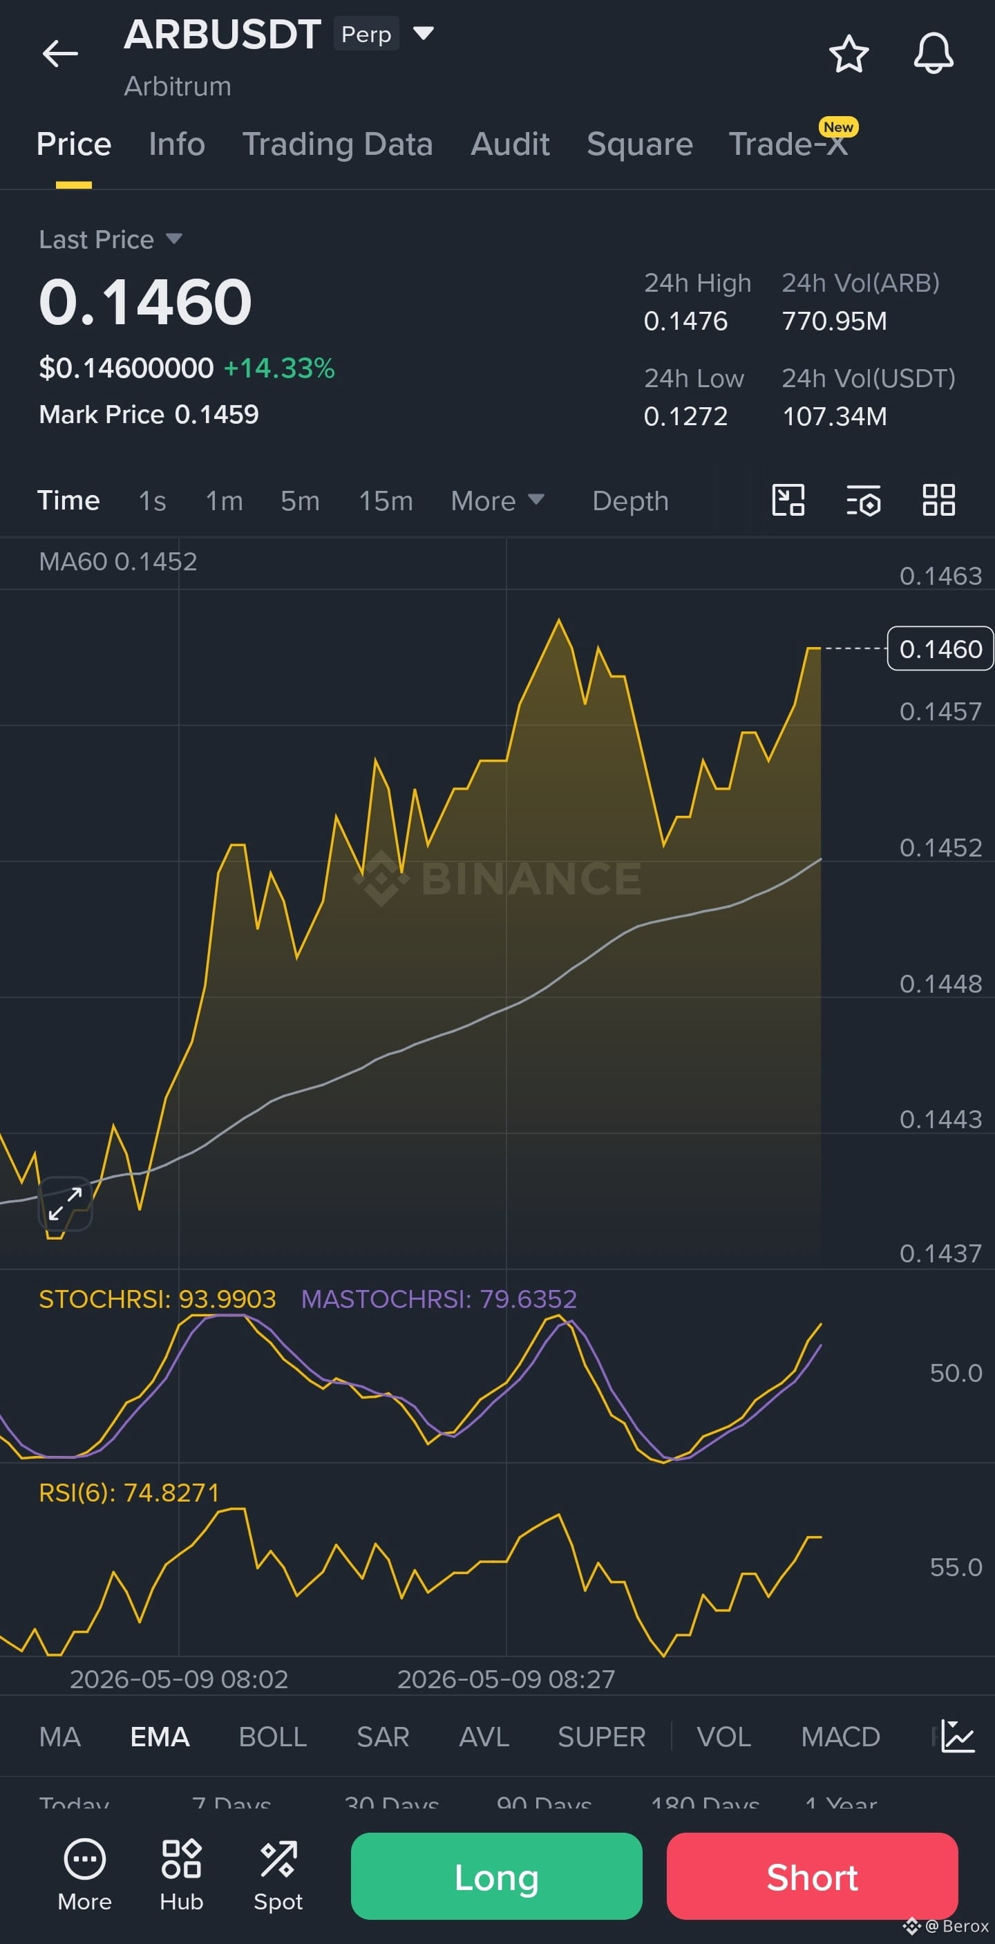Viewport: 995px width, 1944px height.
Task: Toggle the SAR indicator
Action: pyautogui.click(x=383, y=1737)
